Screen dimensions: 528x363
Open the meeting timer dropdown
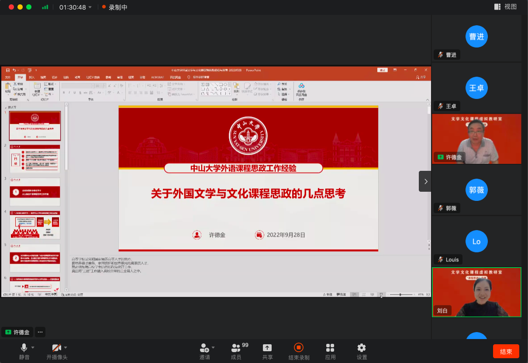(x=90, y=7)
